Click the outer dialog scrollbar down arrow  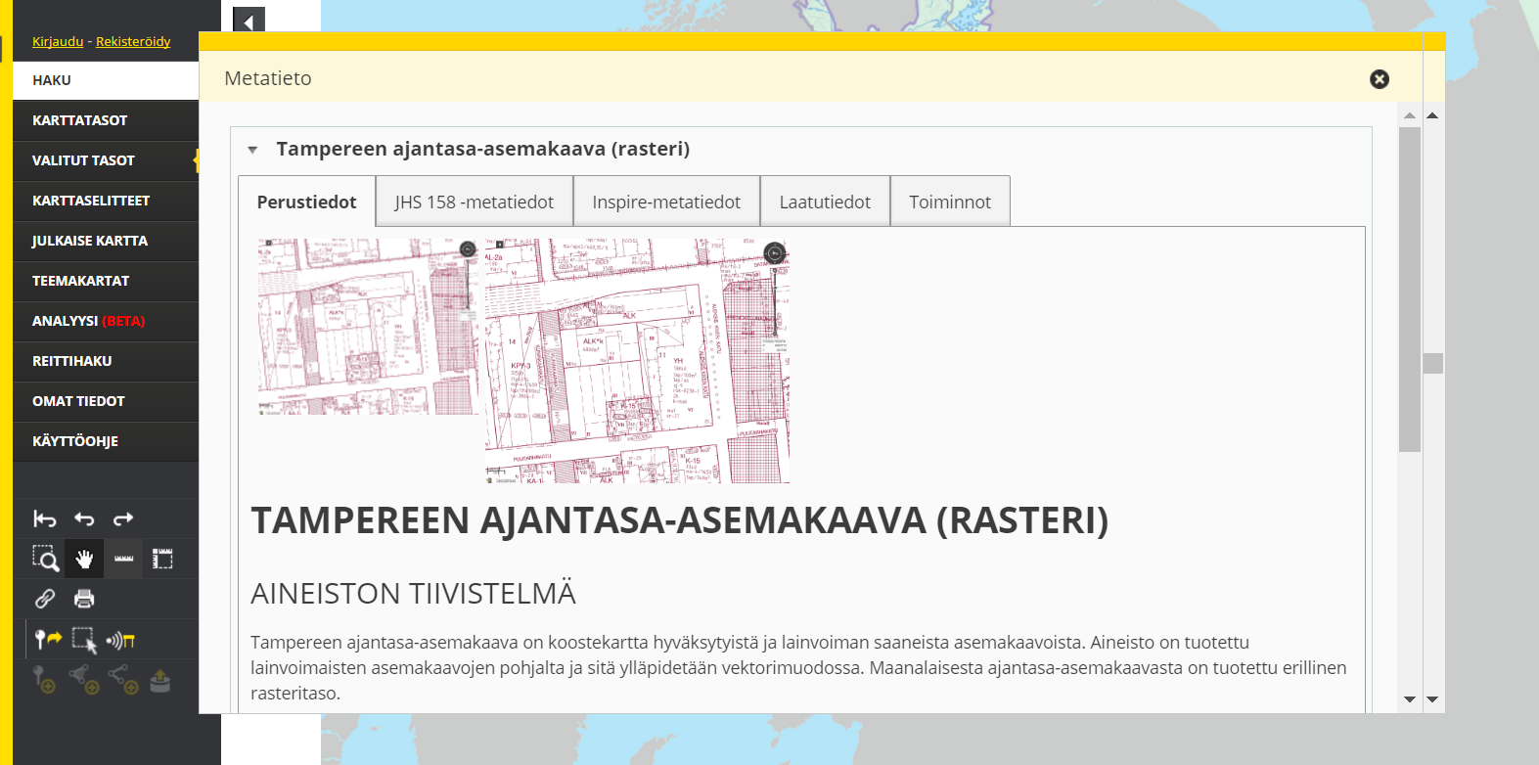pos(1432,698)
